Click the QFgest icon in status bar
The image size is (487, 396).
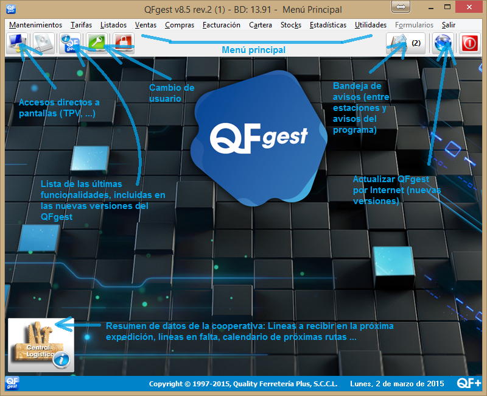pos(12,383)
